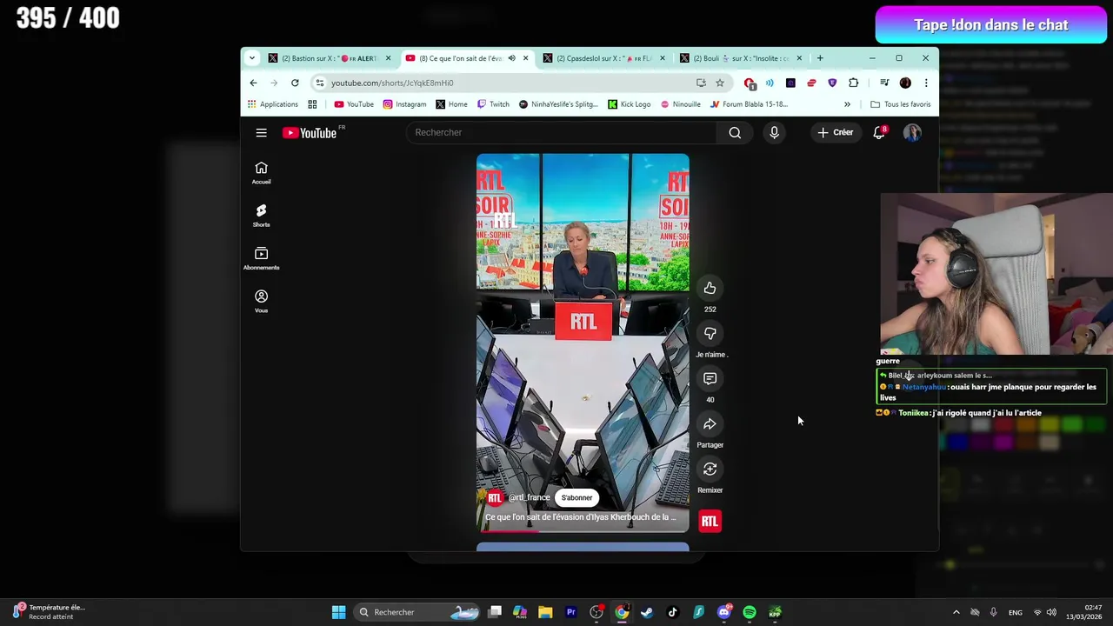The height and width of the screenshot is (626, 1113).
Task: Open YouTube bookmark in bookmarks bar
Action: pyautogui.click(x=354, y=104)
